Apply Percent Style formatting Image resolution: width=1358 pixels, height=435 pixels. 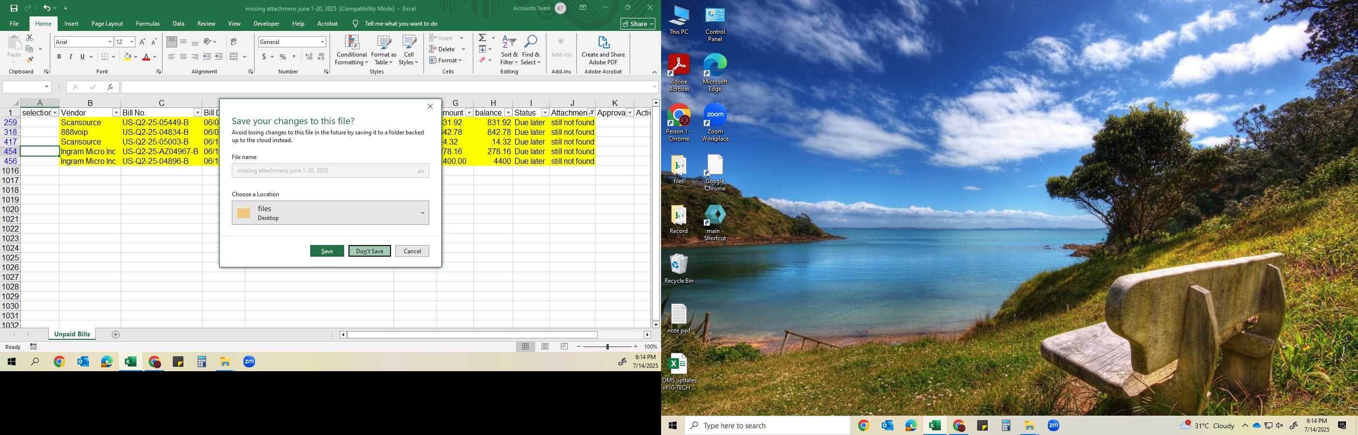click(283, 57)
